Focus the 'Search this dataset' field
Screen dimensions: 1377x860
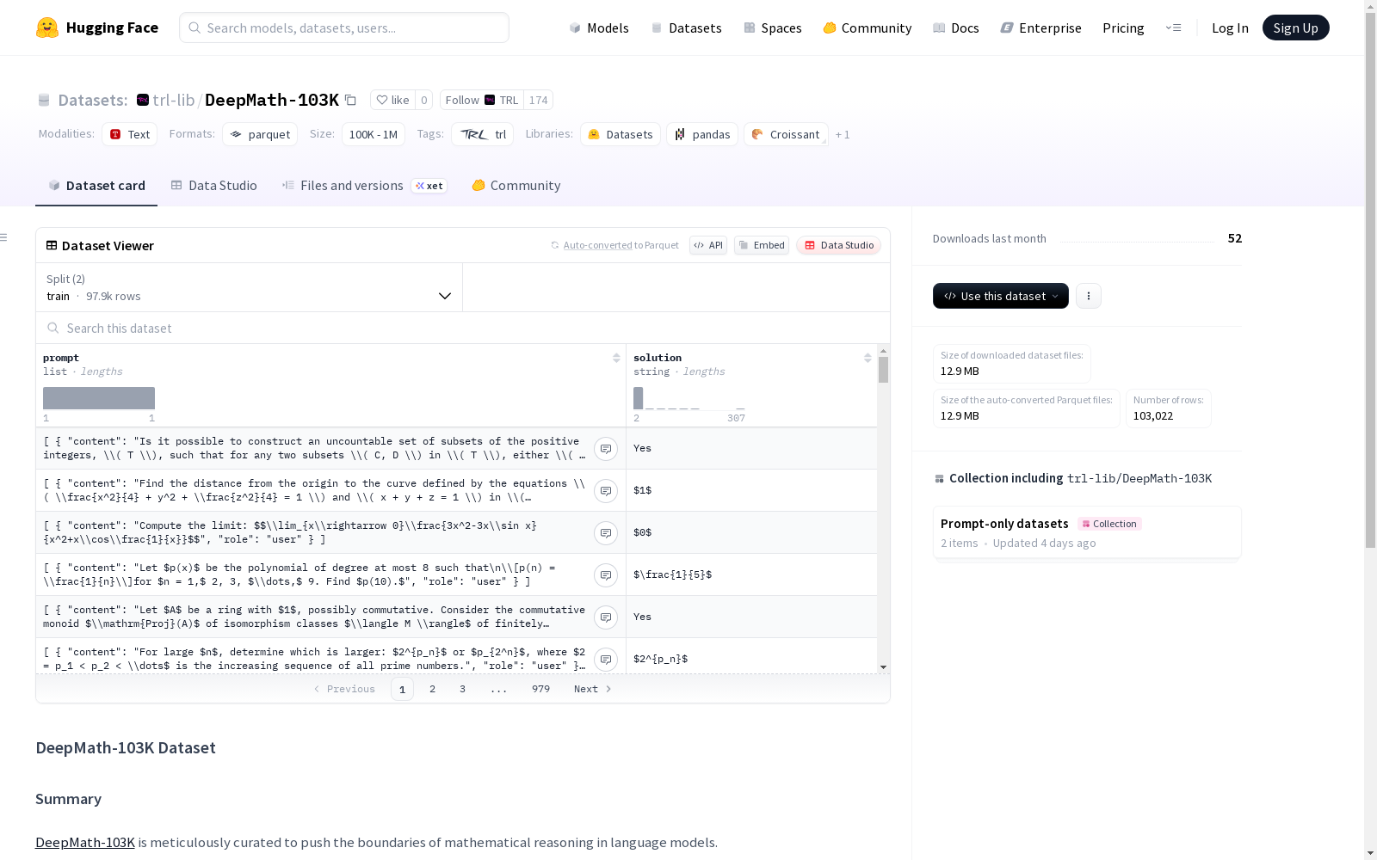tap(463, 329)
